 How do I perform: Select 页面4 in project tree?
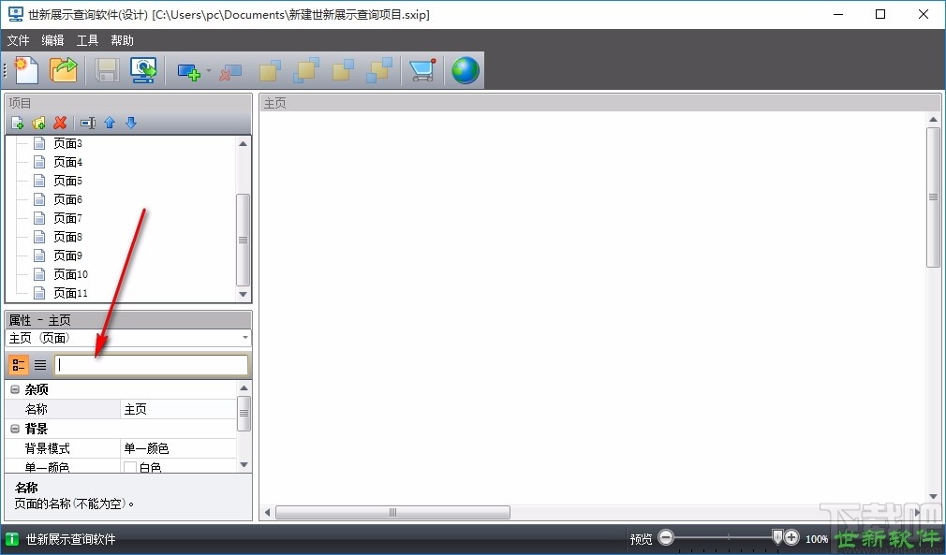point(67,162)
